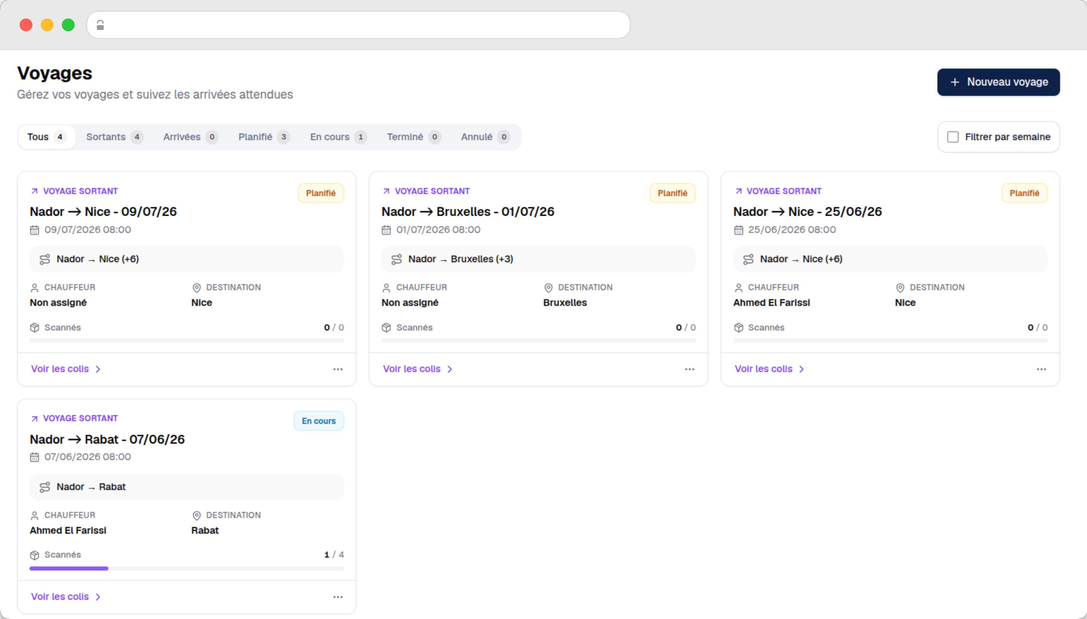This screenshot has width=1087, height=619.
Task: Click the Planifié badge on Nice 09/07/26 card
Action: [320, 193]
